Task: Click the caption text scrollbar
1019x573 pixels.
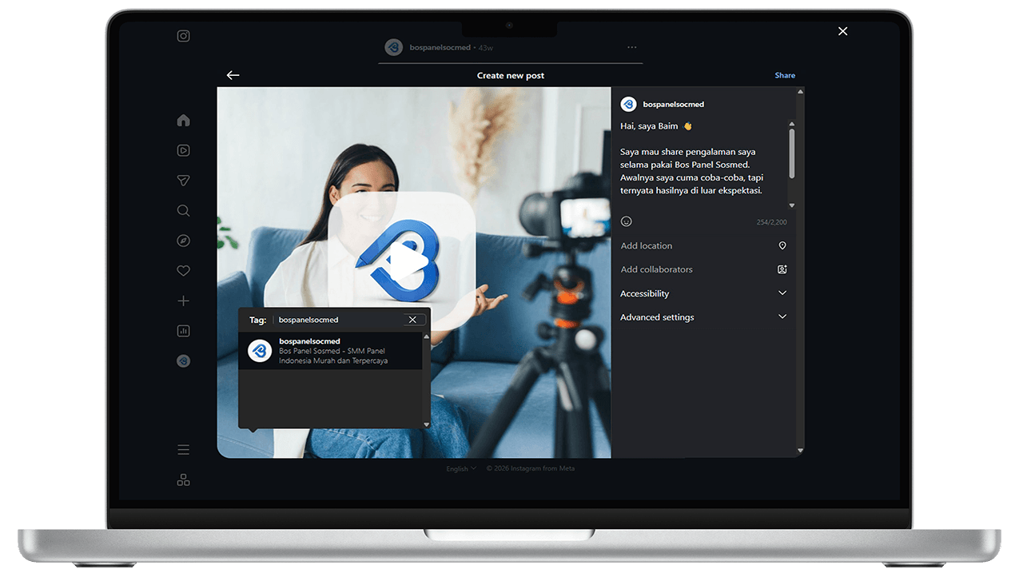Action: [792, 153]
